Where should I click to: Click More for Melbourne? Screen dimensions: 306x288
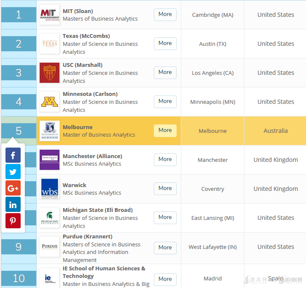click(165, 131)
